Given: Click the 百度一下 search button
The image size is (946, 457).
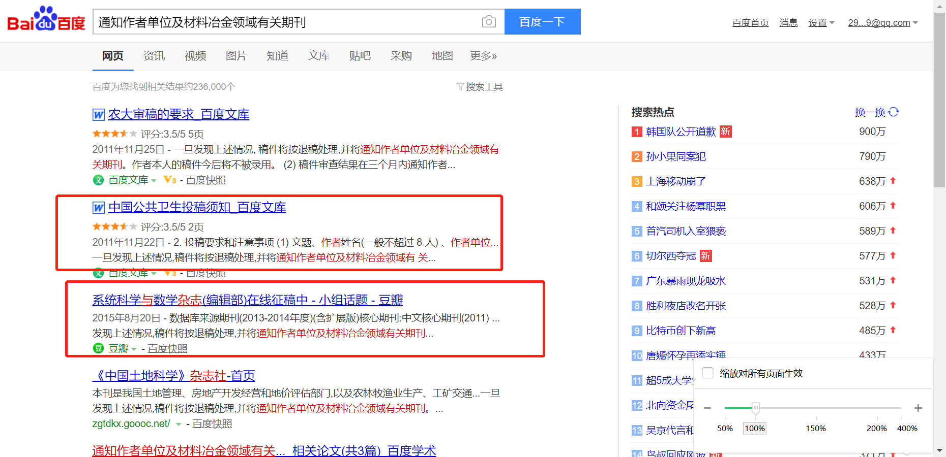Looking at the screenshot, I should click(543, 22).
